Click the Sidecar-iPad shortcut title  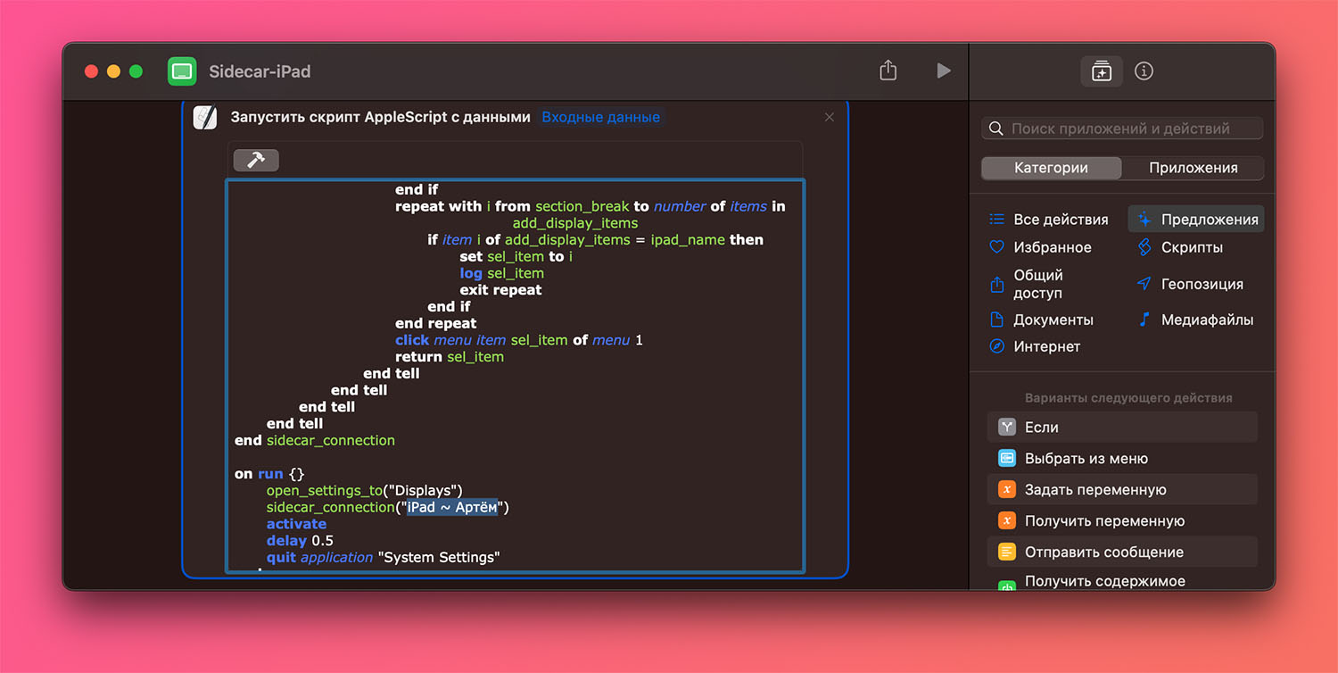[260, 71]
